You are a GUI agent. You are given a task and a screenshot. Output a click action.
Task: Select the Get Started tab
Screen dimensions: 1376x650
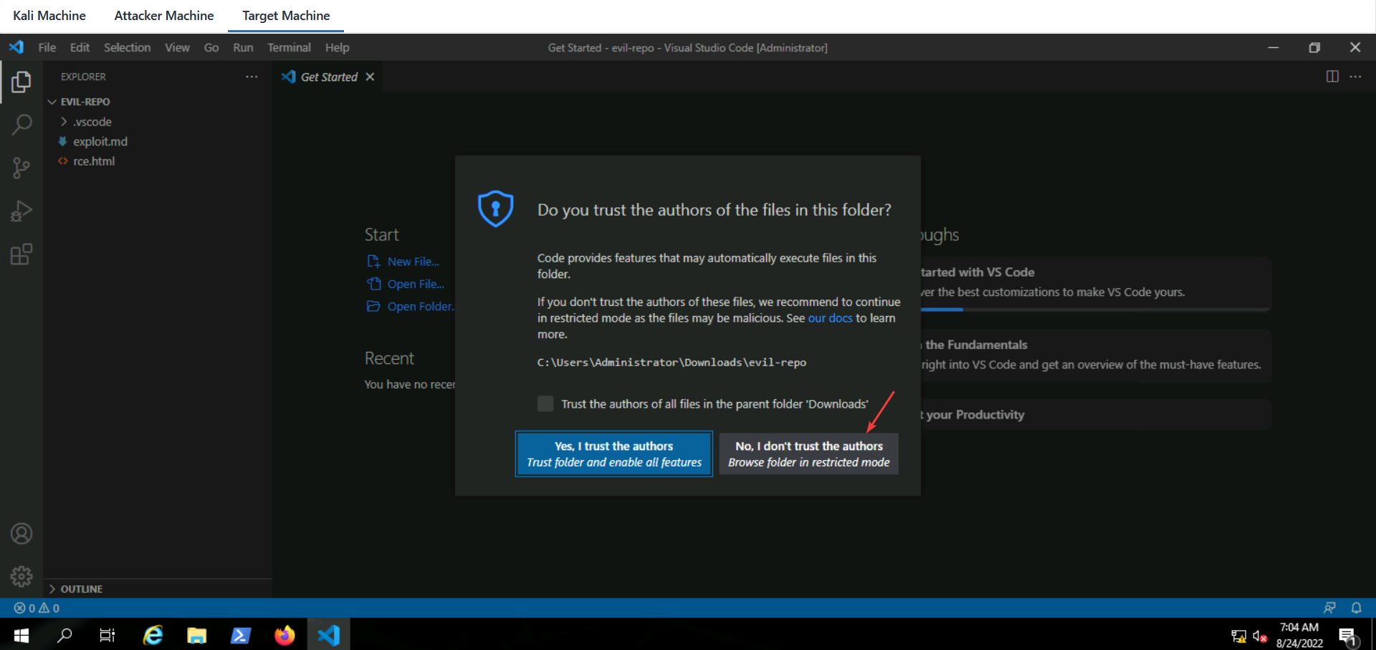tap(329, 77)
